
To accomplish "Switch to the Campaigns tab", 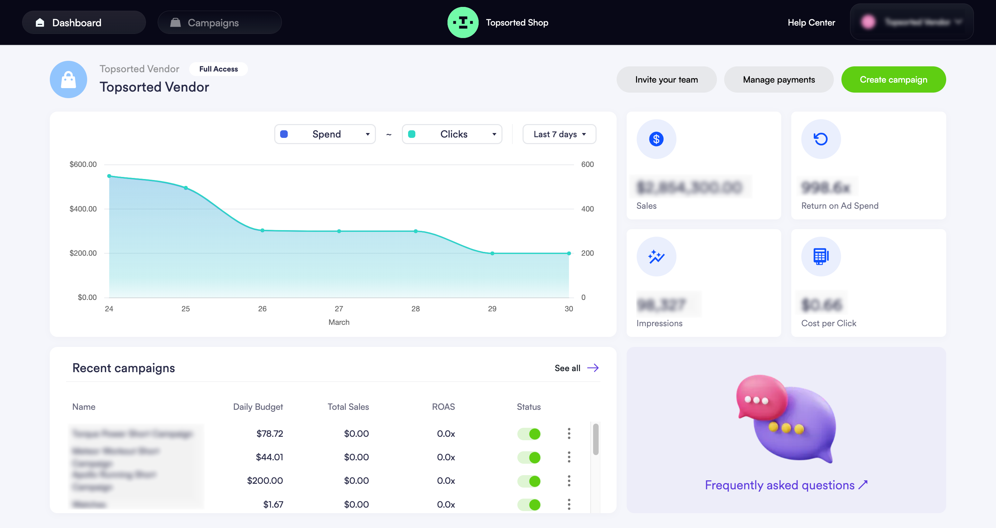I will tap(219, 22).
